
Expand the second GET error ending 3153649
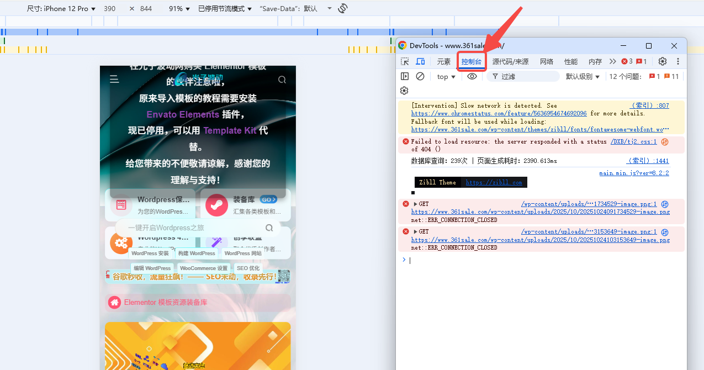pos(415,231)
